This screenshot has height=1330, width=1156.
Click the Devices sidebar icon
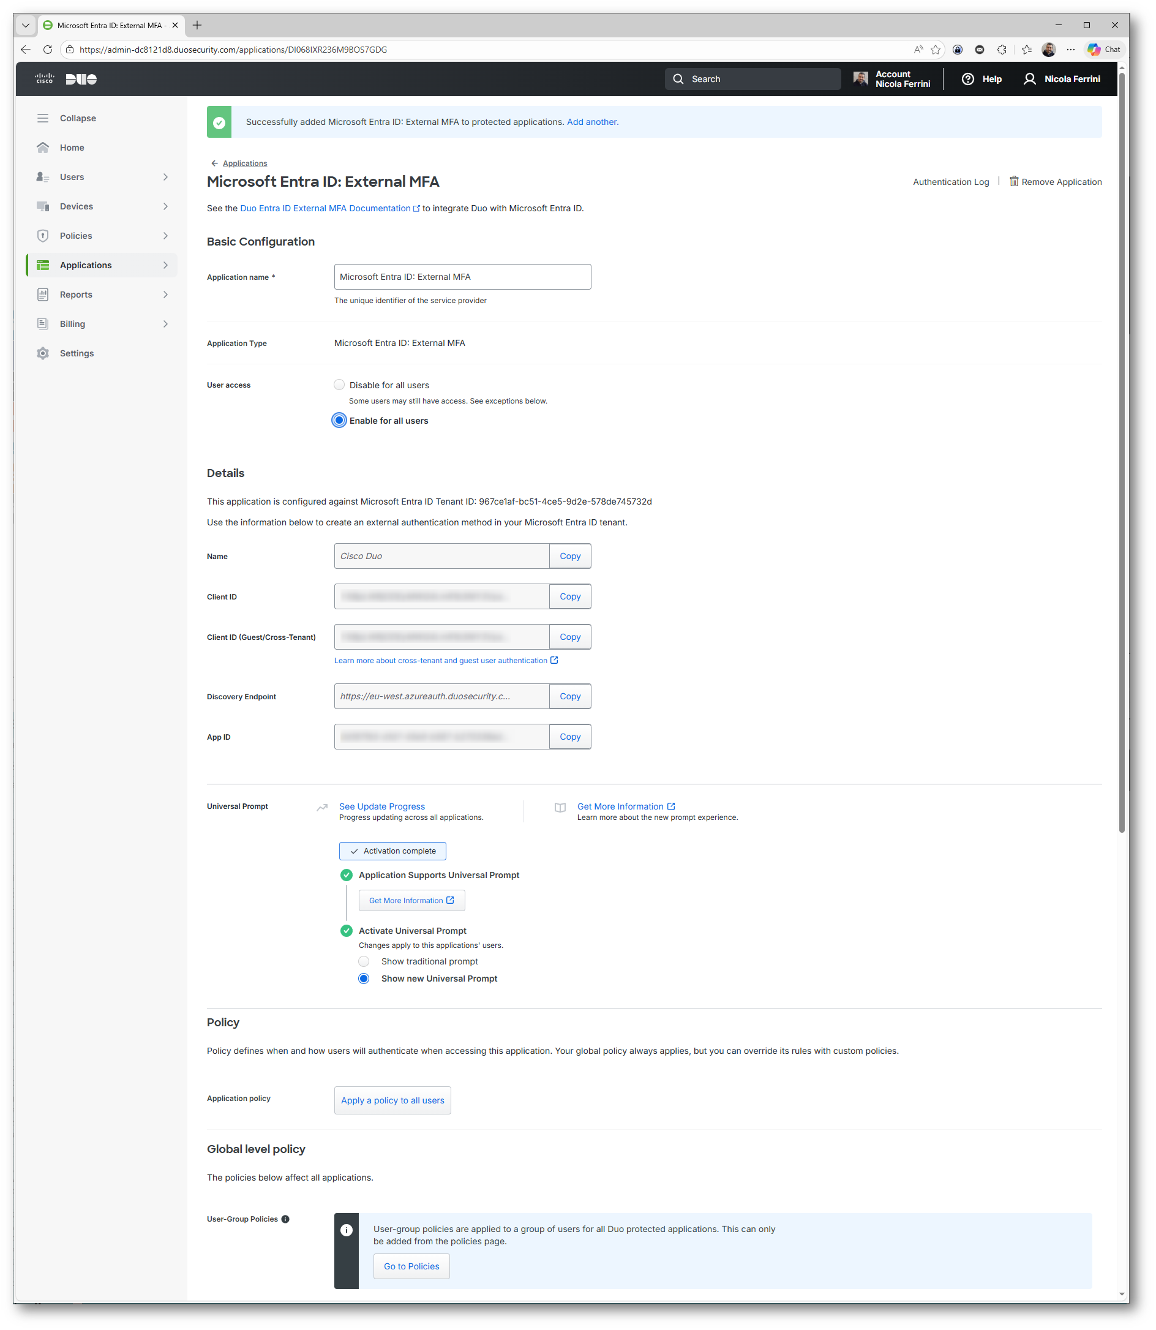click(x=43, y=206)
